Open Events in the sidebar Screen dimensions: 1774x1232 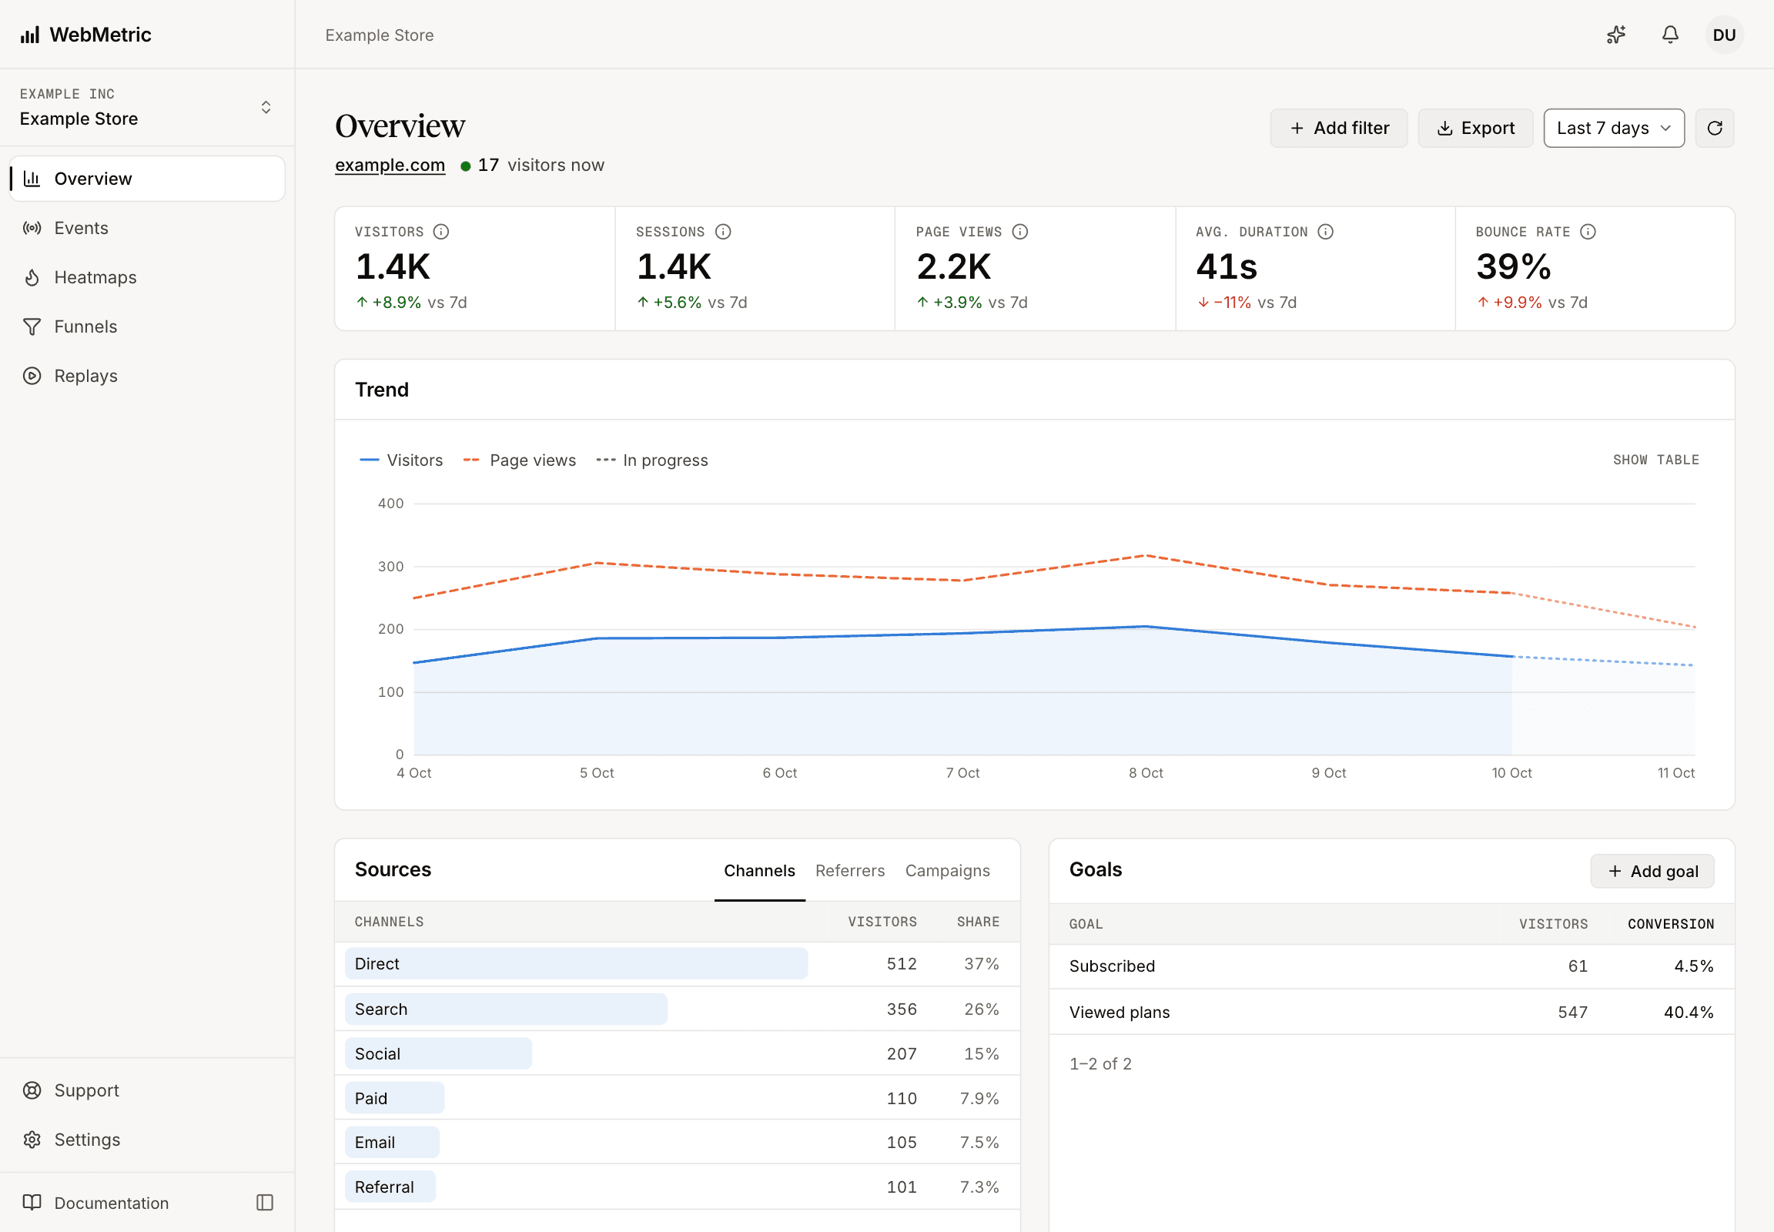coord(147,228)
